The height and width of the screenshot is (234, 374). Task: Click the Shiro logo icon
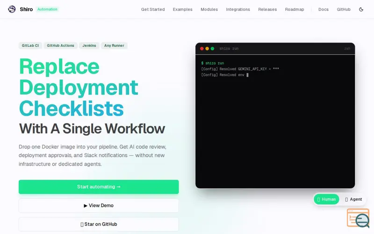coord(12,9)
